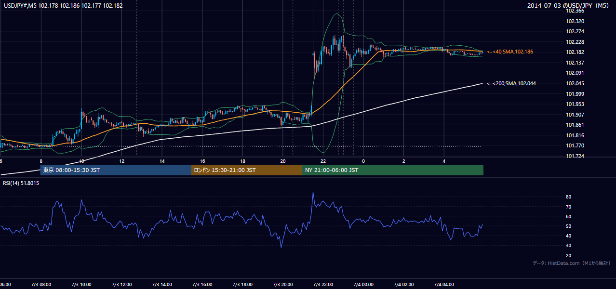Click price axis value 102.137
The width and height of the screenshot is (616, 289).
point(575,63)
